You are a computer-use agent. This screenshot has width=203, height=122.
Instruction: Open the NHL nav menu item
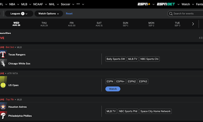[x=52, y=4]
